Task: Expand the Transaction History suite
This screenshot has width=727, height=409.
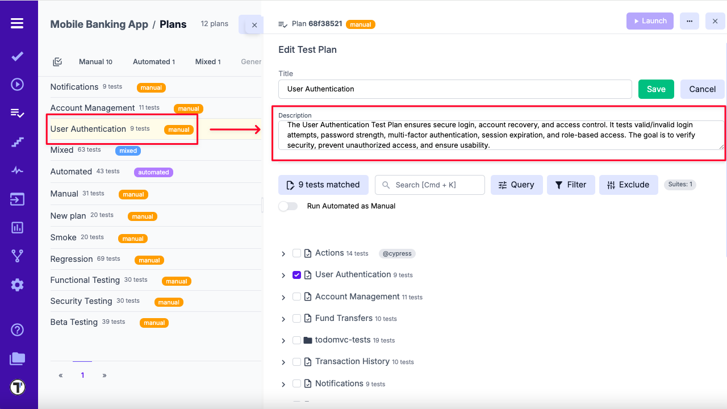Action: pos(283,362)
